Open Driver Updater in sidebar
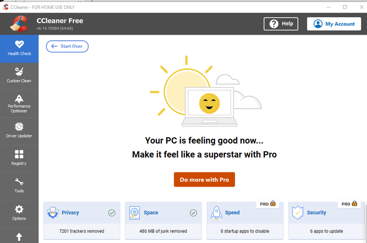The height and width of the screenshot is (243, 367). [x=19, y=131]
